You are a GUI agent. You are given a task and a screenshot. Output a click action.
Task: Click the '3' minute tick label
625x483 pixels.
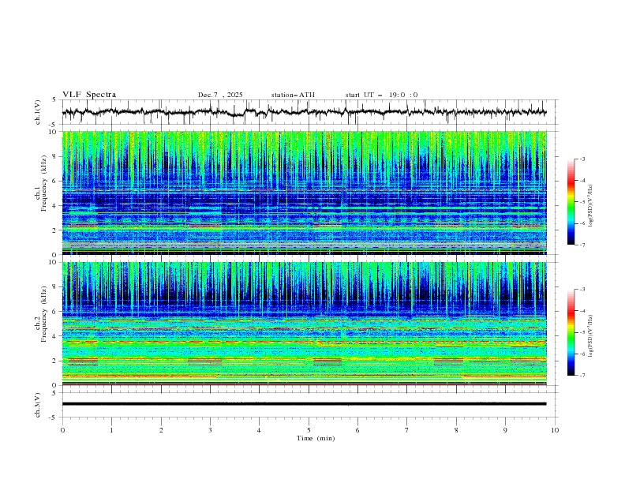[210, 430]
